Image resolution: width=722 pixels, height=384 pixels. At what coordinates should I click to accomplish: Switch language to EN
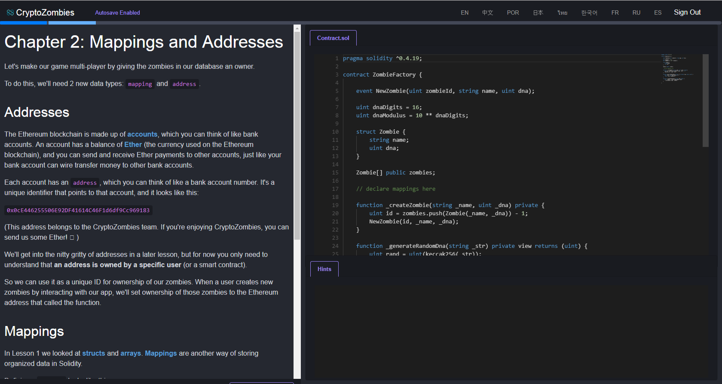tap(465, 13)
